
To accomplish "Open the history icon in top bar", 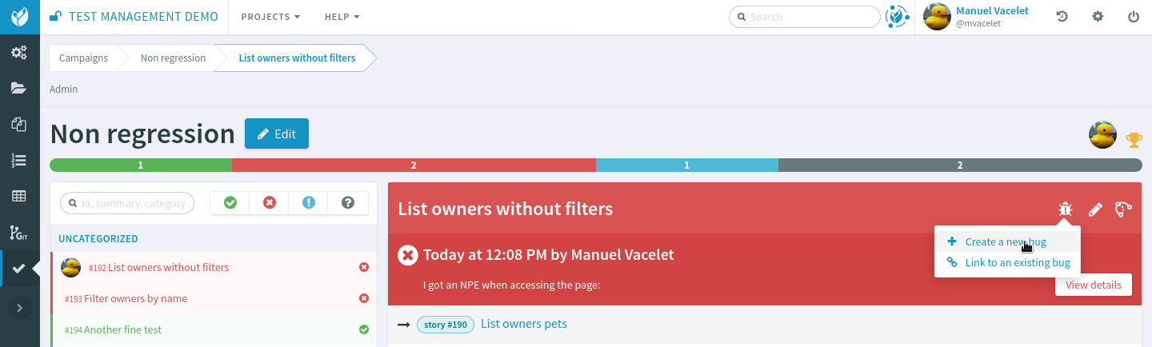I will click(x=1062, y=17).
